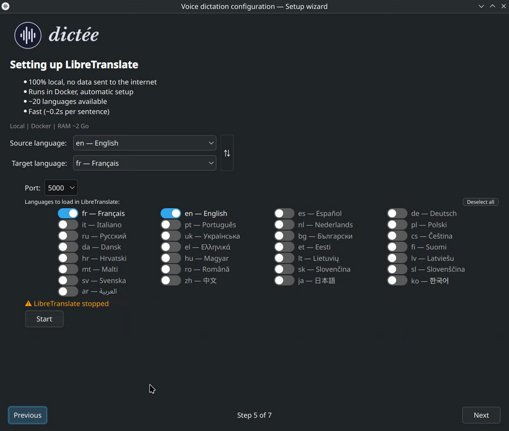
Task: Enable the nl — Nederlands toggle
Action: tap(284, 225)
